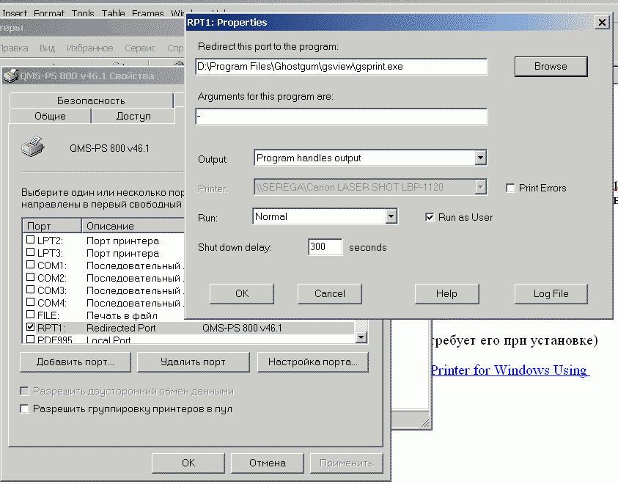Open the Format menu

49,13
